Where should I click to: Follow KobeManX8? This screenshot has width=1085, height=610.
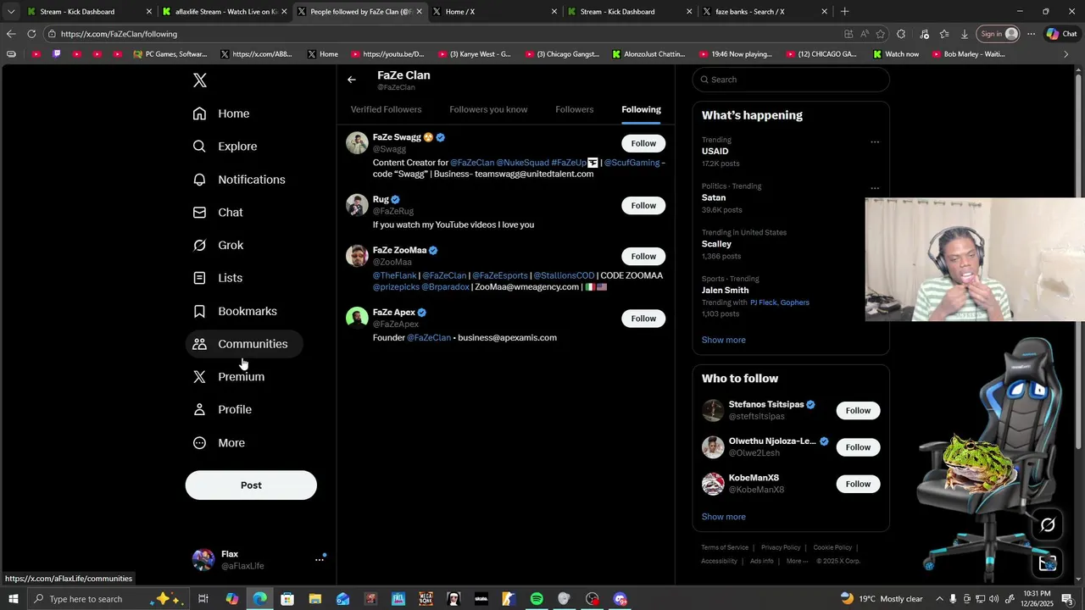tap(858, 484)
